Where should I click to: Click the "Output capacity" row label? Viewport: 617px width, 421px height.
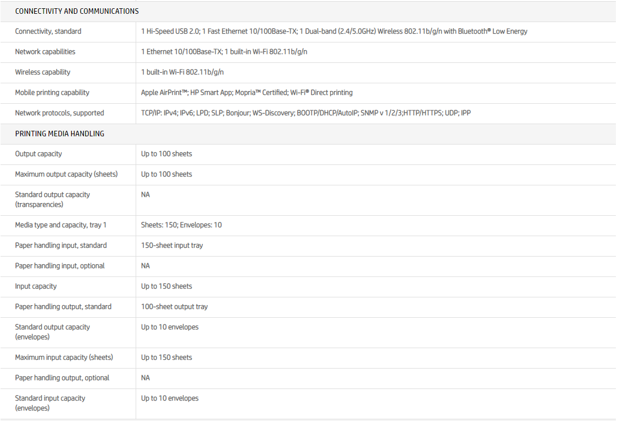point(38,154)
